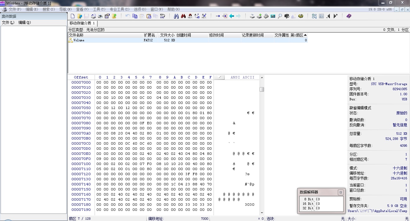Click the Find Hex Values icon
This screenshot has height=221, width=410.
190,16
